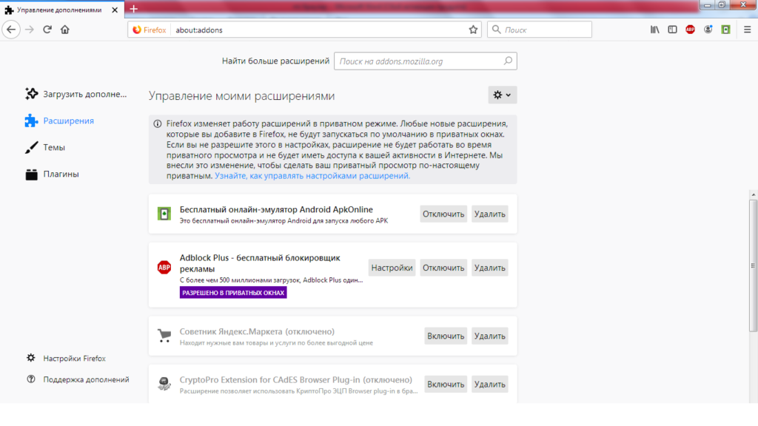
Task: Remove CryptoPro Extension for CAdES
Action: coord(490,385)
